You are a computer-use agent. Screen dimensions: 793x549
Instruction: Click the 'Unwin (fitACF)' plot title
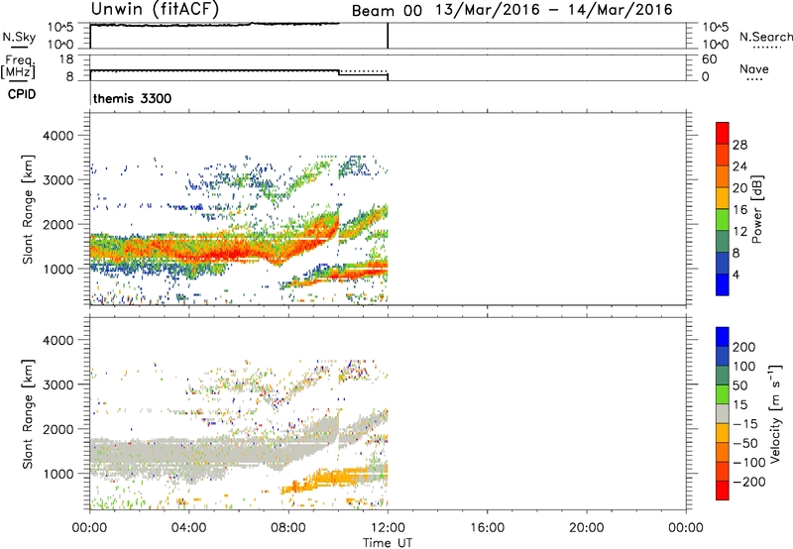coord(156,10)
